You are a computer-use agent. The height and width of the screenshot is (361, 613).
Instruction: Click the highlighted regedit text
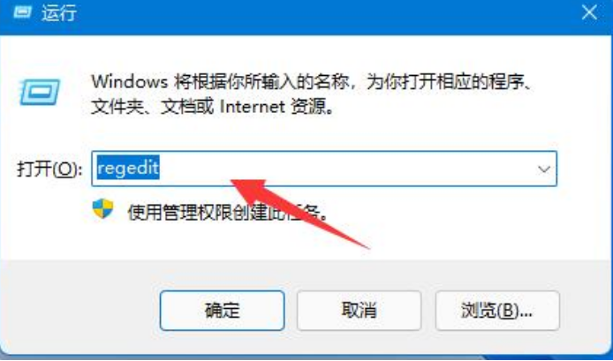pyautogui.click(x=128, y=169)
